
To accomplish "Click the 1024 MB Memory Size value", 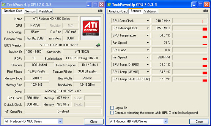I will coord(37,85).
